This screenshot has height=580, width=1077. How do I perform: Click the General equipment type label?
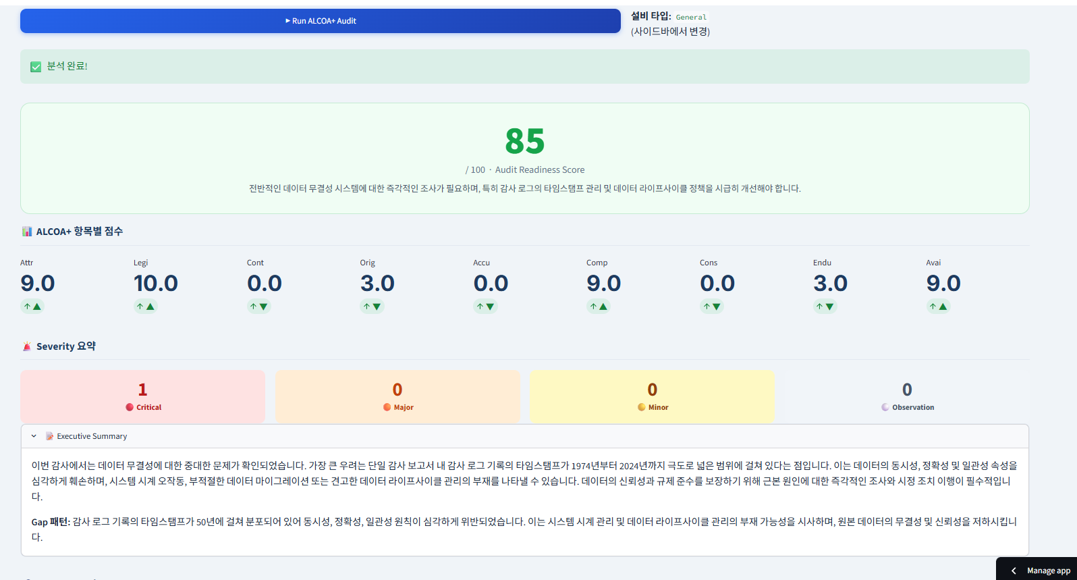click(692, 18)
